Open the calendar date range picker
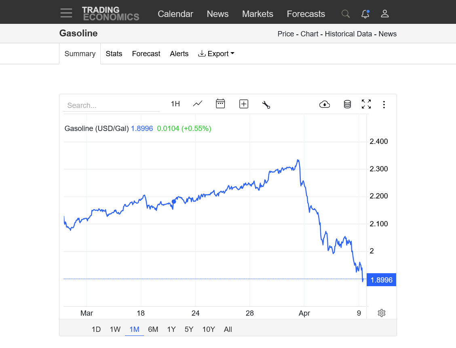This screenshot has width=456, height=348. tap(220, 104)
